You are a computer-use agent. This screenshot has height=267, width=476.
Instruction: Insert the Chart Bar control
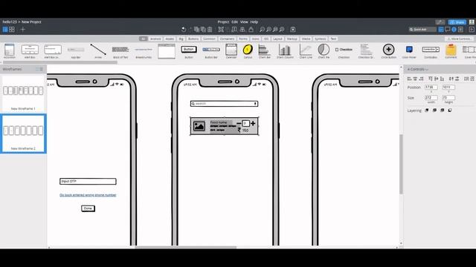pyautogui.click(x=265, y=51)
